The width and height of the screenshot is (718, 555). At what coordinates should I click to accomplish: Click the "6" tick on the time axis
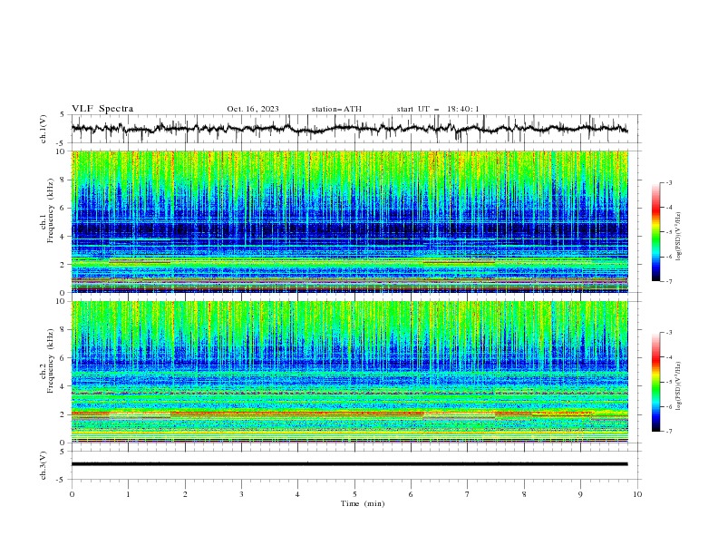tap(411, 494)
